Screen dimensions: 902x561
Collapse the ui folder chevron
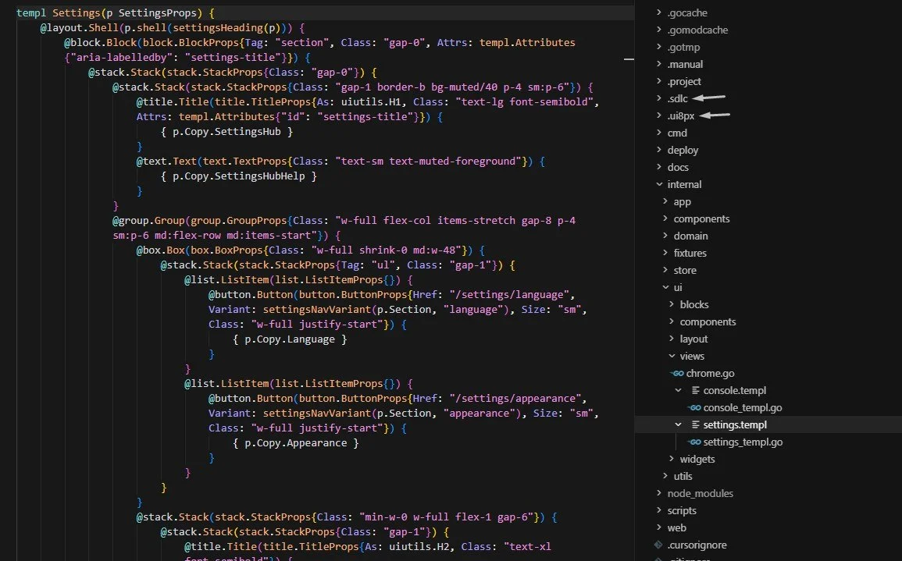665,287
